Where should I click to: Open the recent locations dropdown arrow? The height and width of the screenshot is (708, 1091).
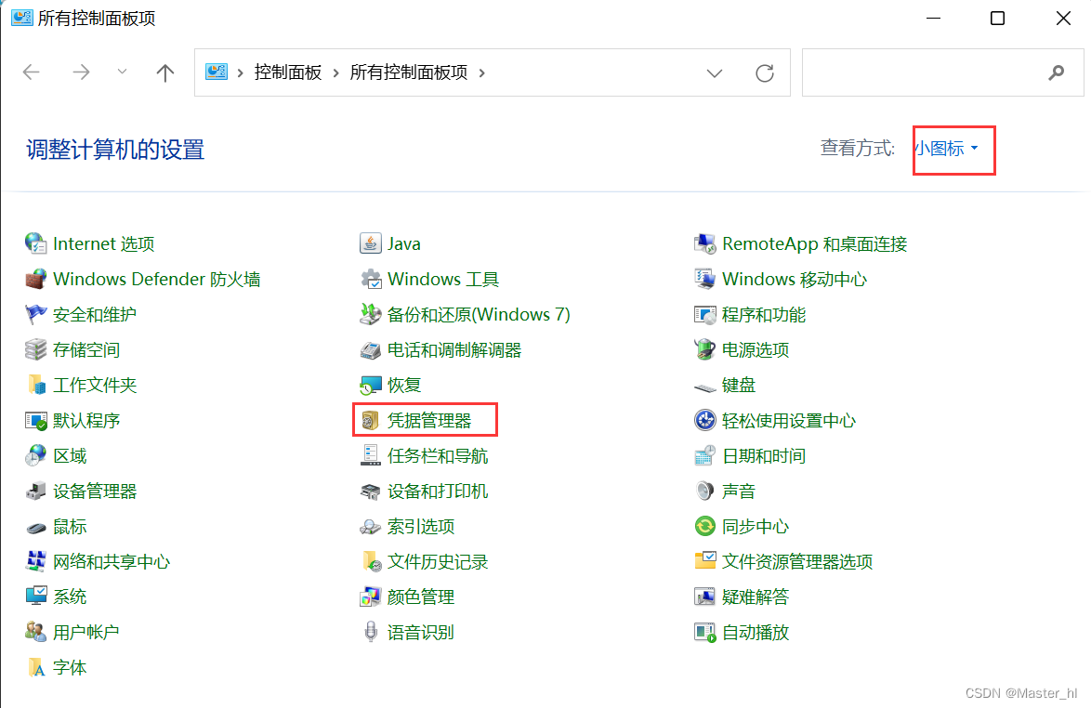click(122, 72)
